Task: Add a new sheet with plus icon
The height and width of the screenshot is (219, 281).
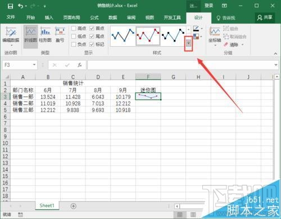Action: [x=74, y=206]
